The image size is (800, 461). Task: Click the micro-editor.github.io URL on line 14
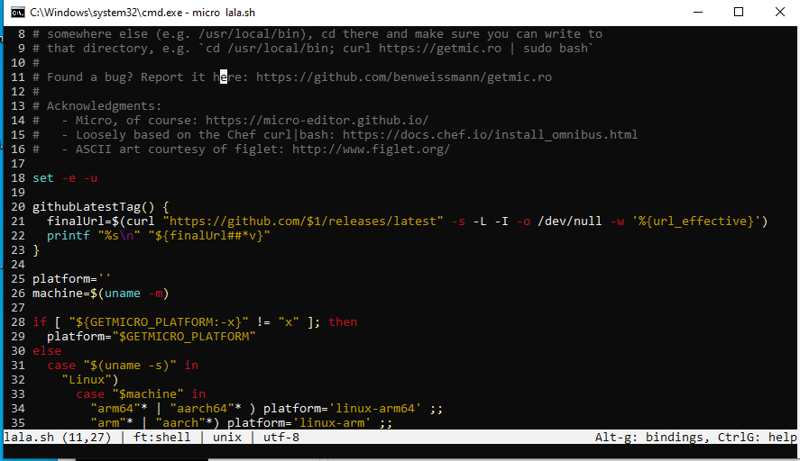[x=317, y=121]
